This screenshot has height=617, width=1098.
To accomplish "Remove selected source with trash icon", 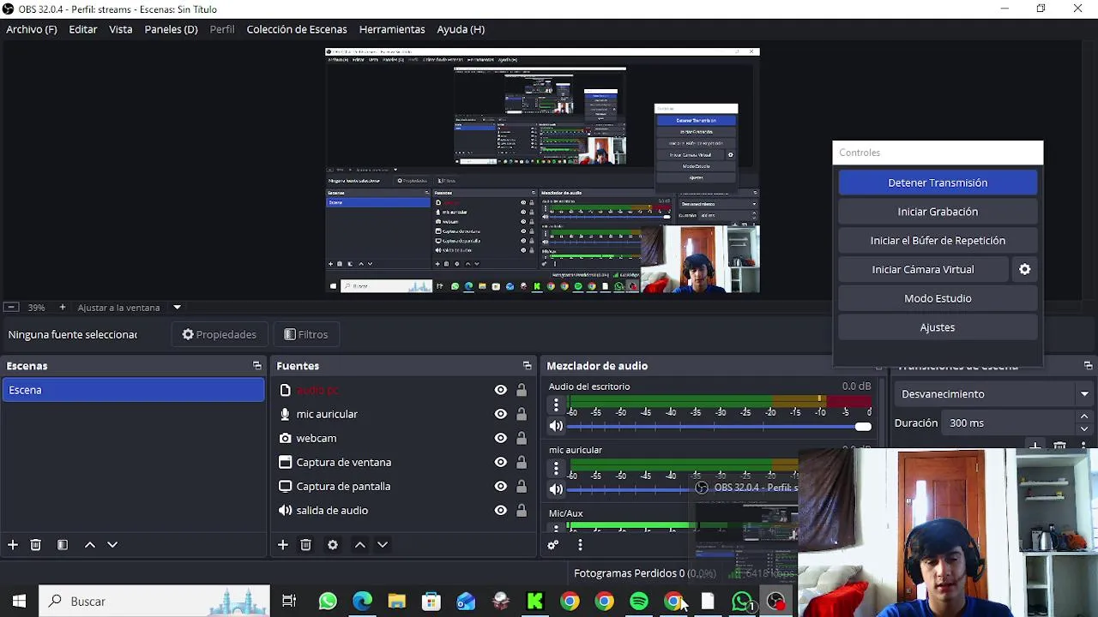I will [x=306, y=545].
